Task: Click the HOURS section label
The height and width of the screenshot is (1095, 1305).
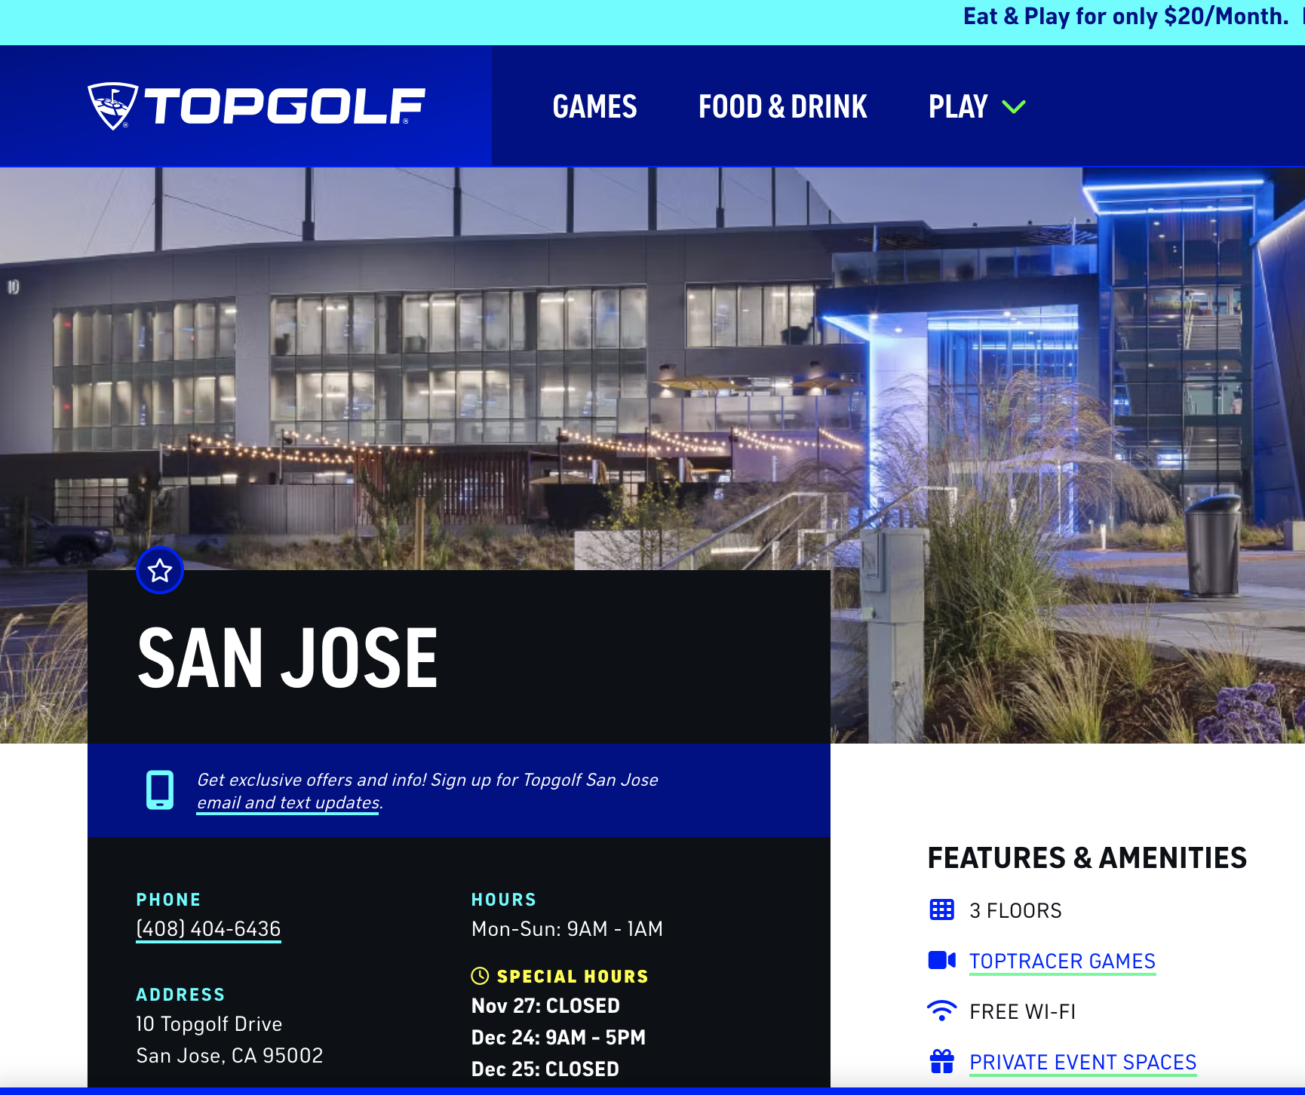Action: coord(503,900)
